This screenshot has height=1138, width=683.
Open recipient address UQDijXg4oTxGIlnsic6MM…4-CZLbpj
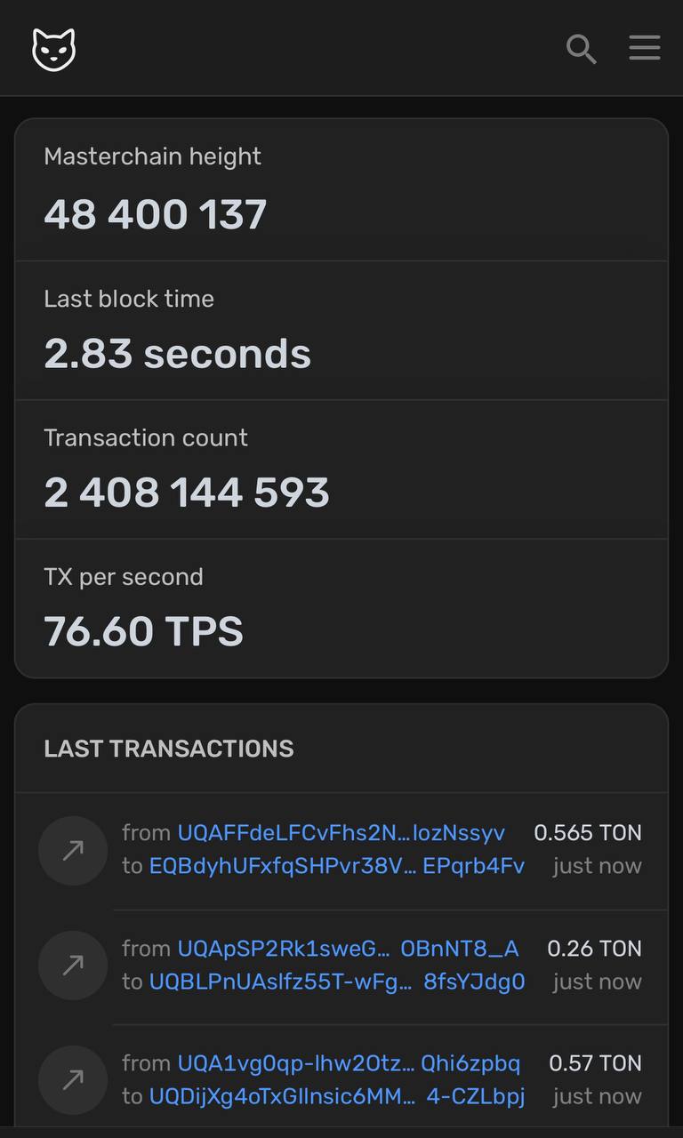pos(337,1096)
